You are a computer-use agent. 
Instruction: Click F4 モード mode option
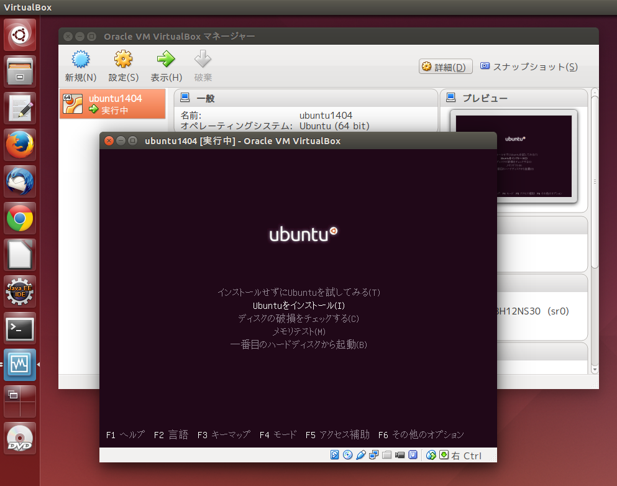[278, 435]
